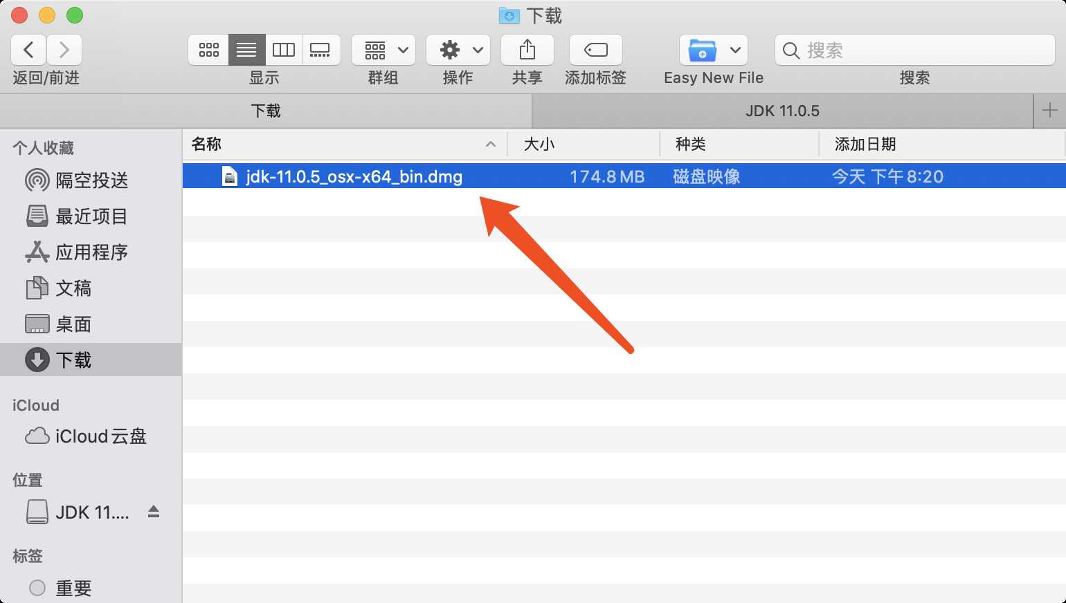Switch to the JDK 11.0.5 tab
The width and height of the screenshot is (1066, 603).
(x=782, y=111)
